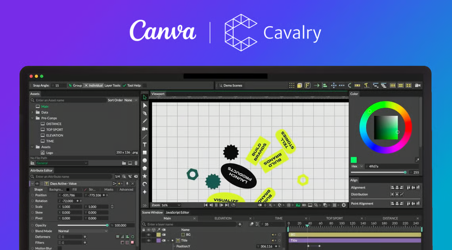Enable the Individual snapping mode
The image size is (452, 250).
(94, 85)
